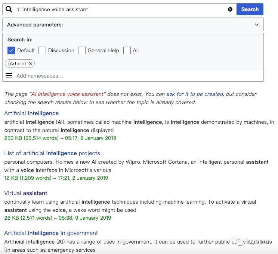
Task: Open List of artificial intelligence projects
Action: tap(52, 153)
